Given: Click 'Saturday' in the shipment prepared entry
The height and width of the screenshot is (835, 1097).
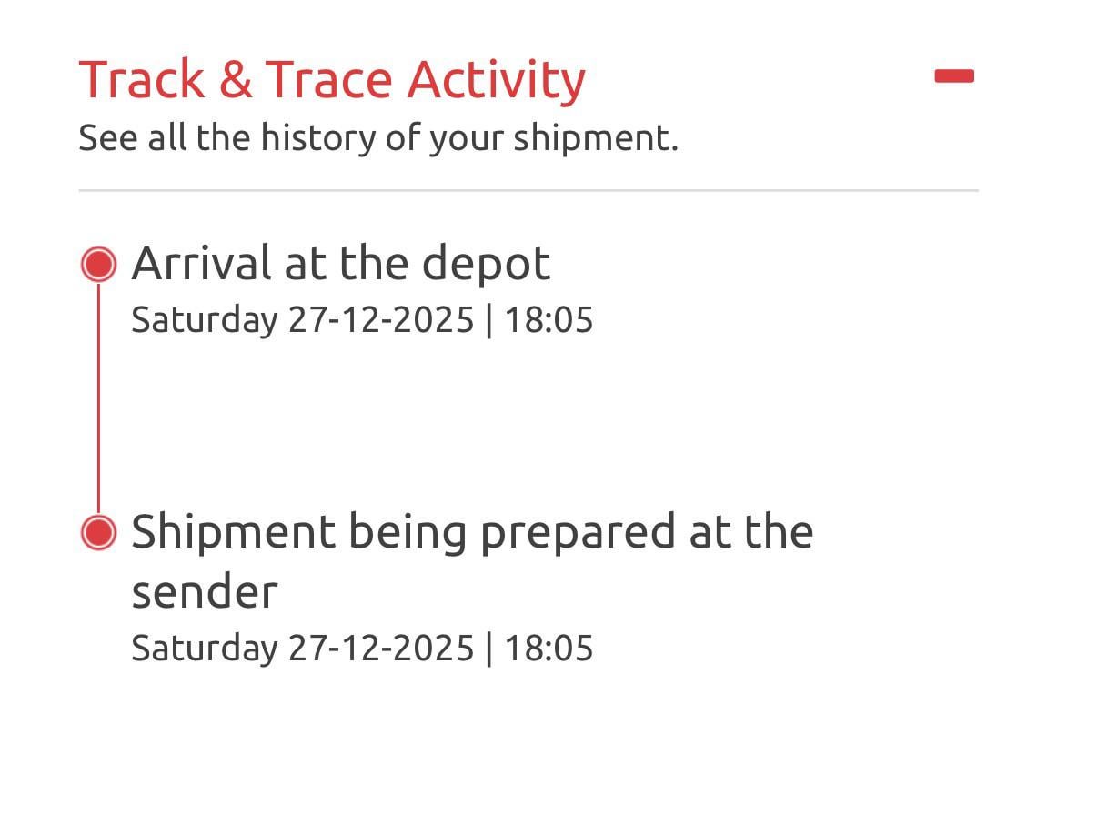Looking at the screenshot, I should pos(204,649).
